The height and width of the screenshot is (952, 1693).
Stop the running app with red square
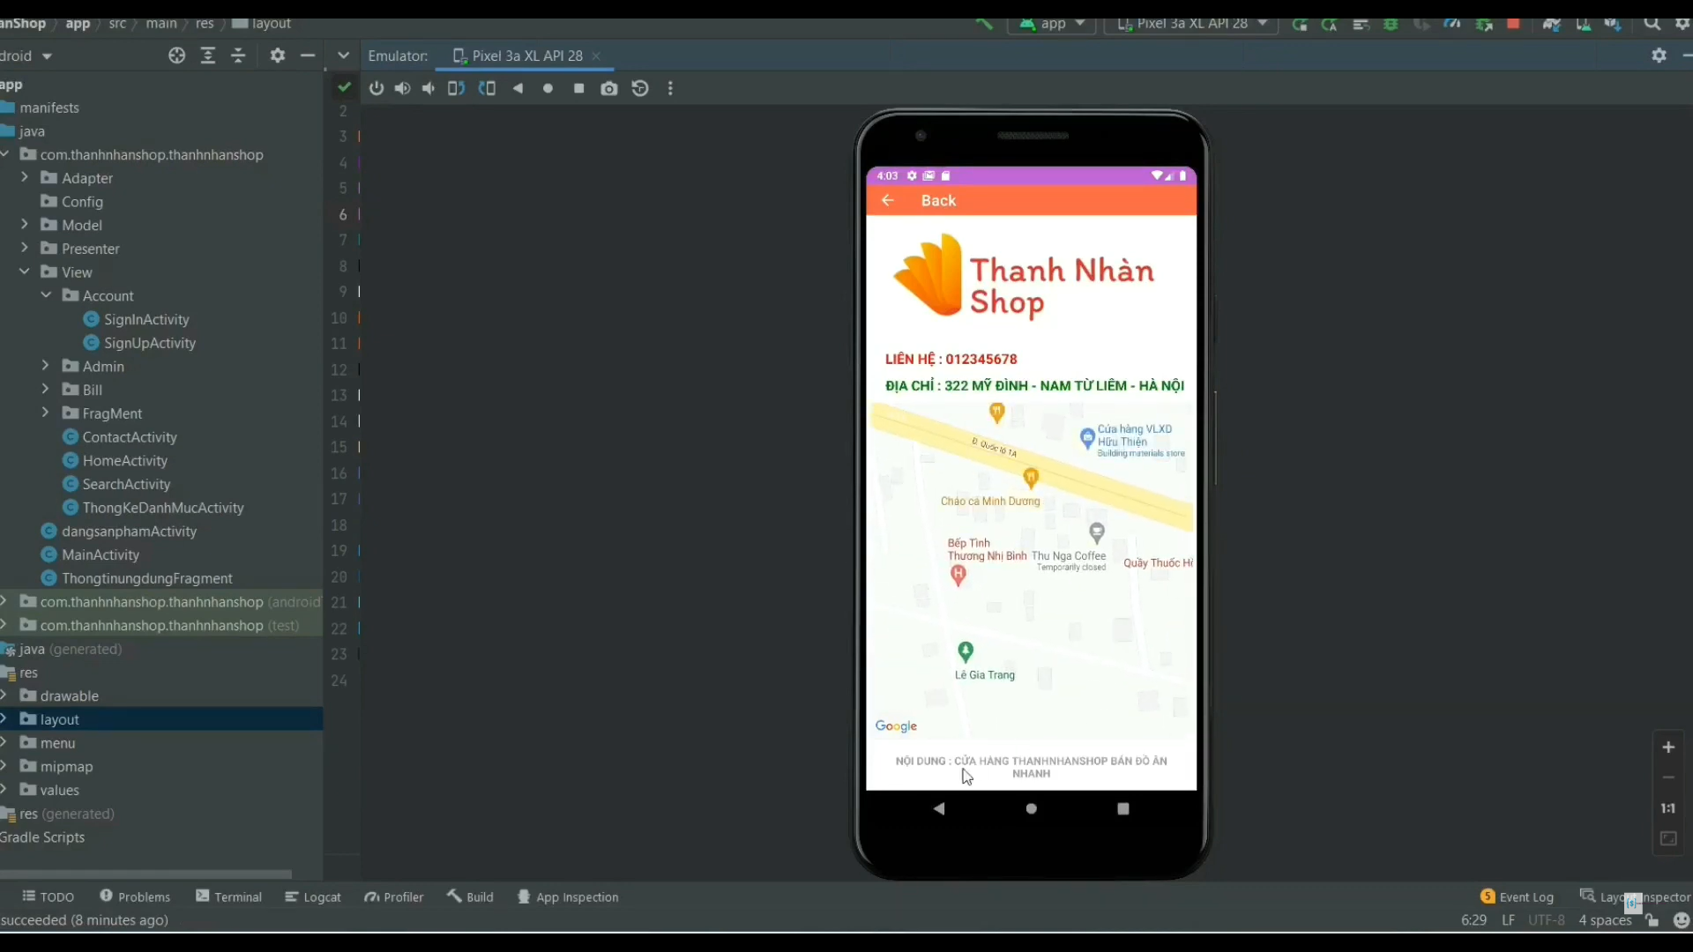coord(1513,24)
